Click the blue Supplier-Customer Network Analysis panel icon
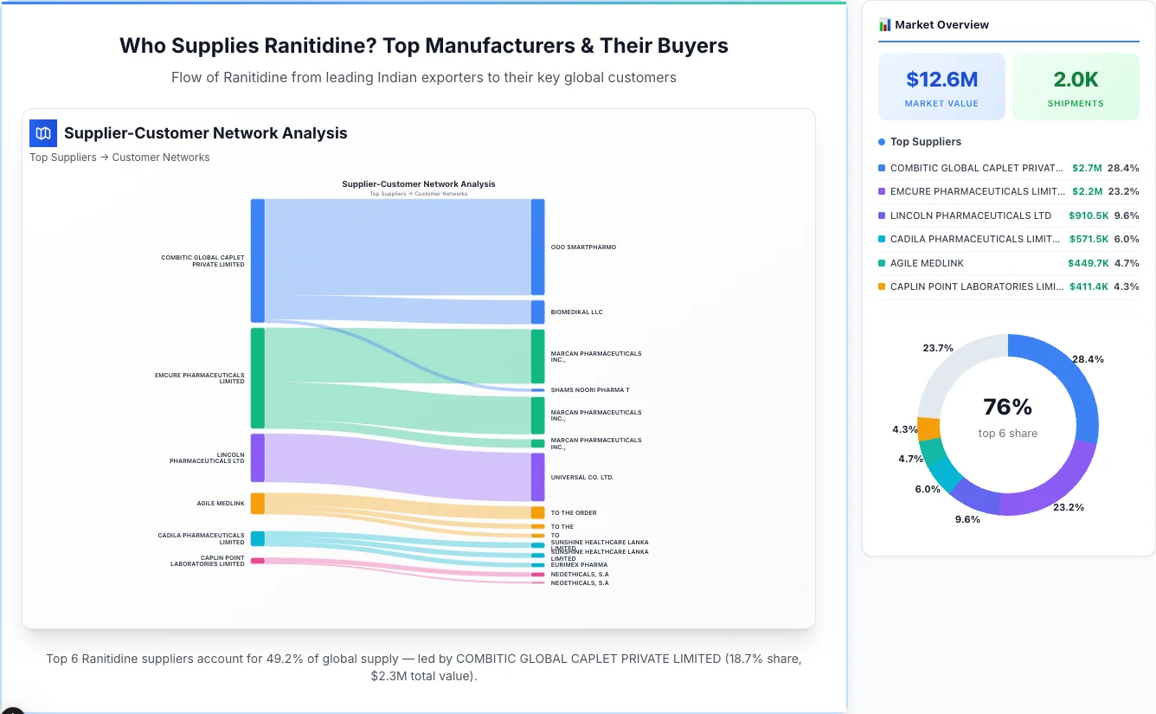The height and width of the screenshot is (714, 1156). coord(42,133)
